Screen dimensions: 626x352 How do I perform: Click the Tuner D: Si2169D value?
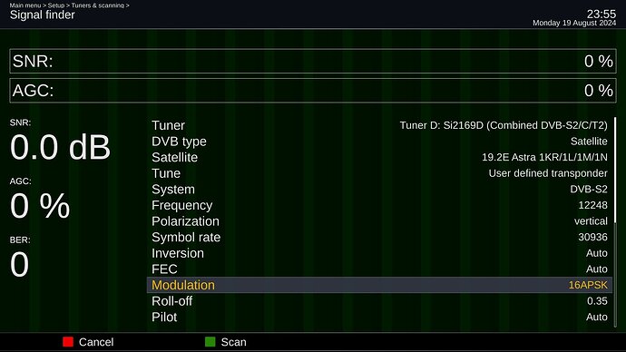point(504,125)
